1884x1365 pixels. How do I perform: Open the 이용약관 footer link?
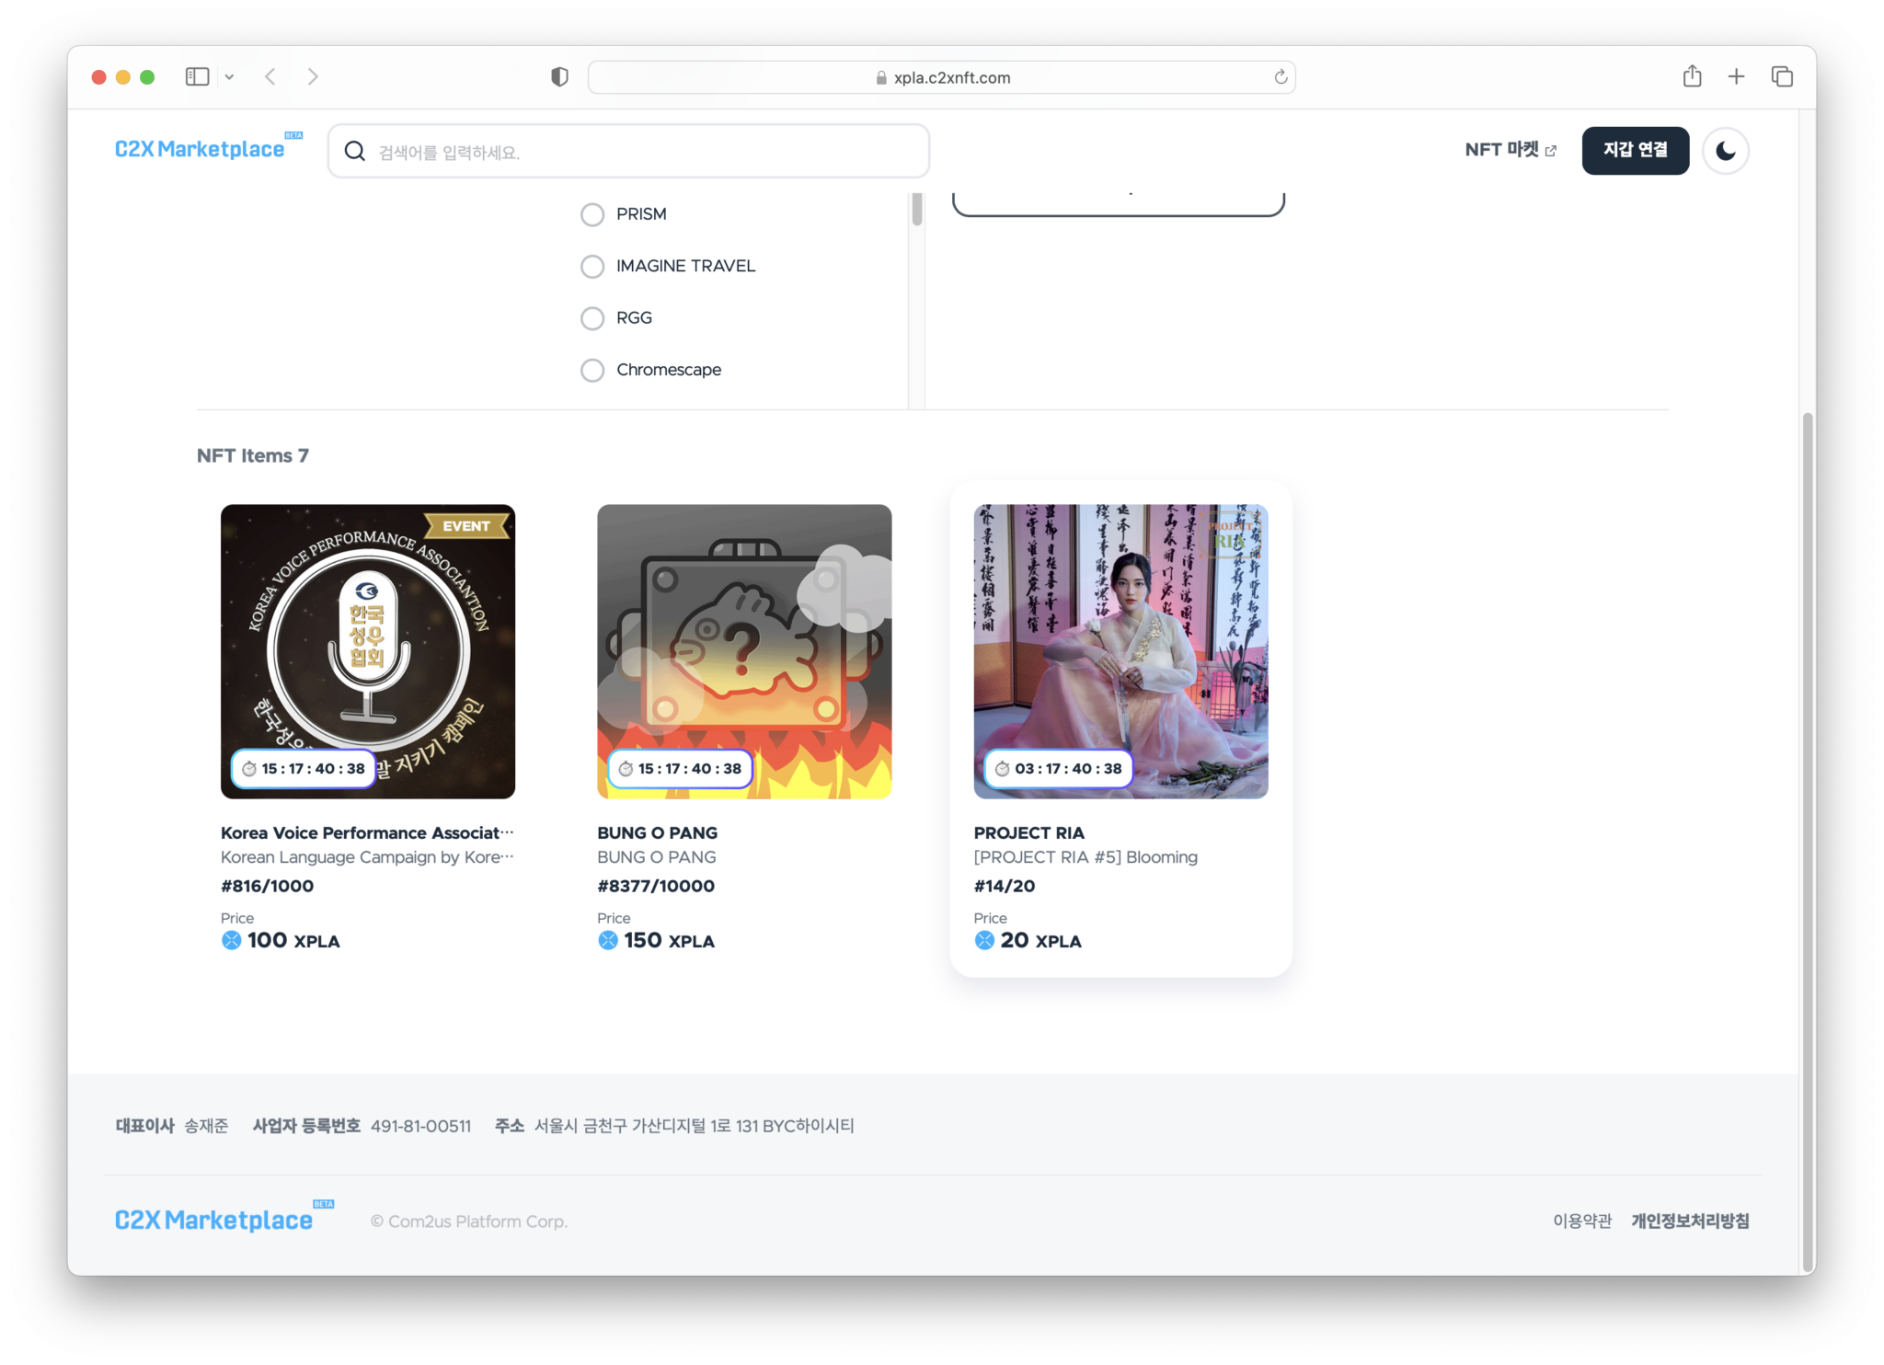pos(1581,1221)
